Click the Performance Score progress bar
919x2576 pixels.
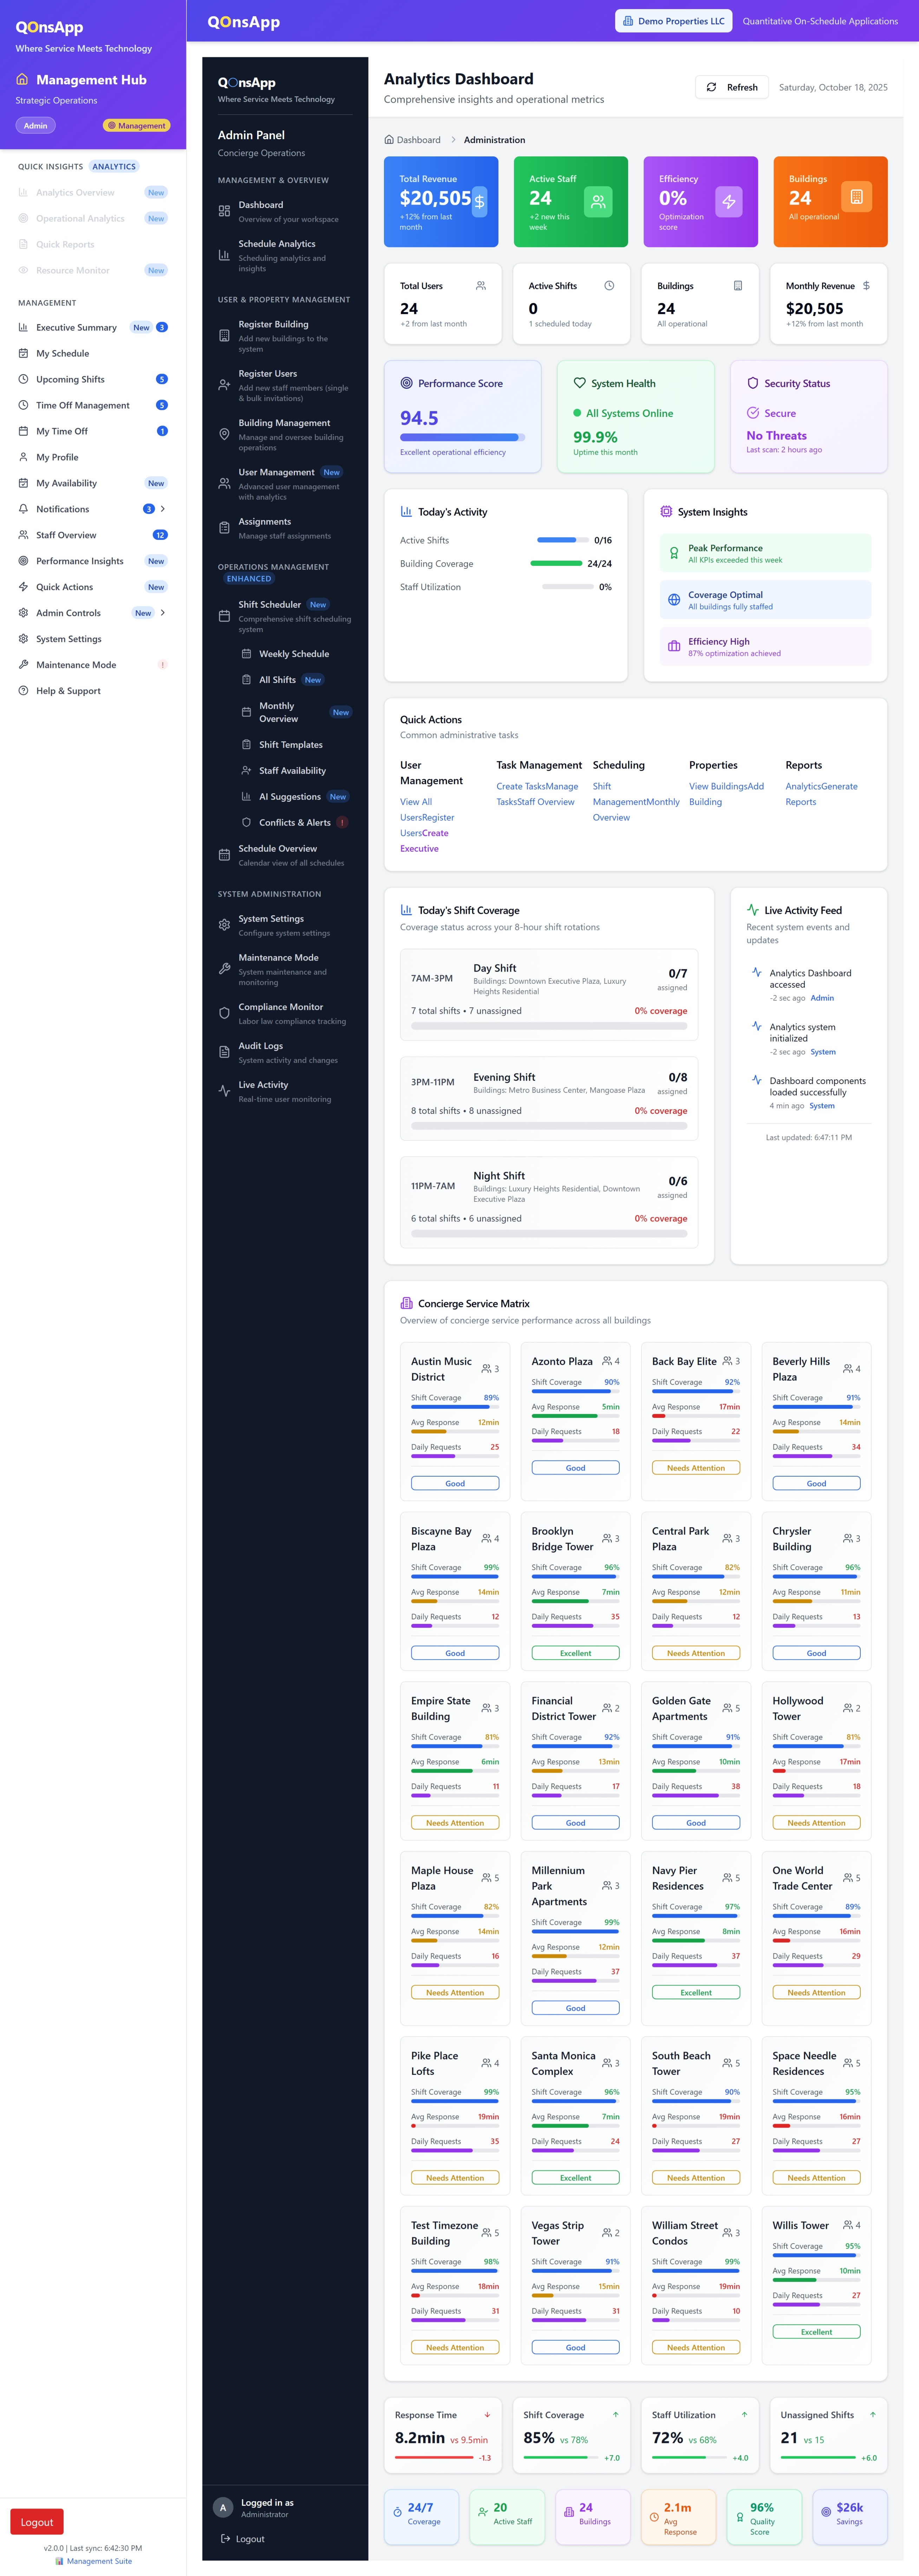pyautogui.click(x=462, y=437)
